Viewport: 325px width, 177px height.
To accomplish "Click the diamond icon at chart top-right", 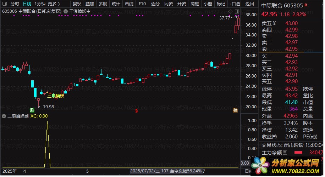I will [x=230, y=12].
